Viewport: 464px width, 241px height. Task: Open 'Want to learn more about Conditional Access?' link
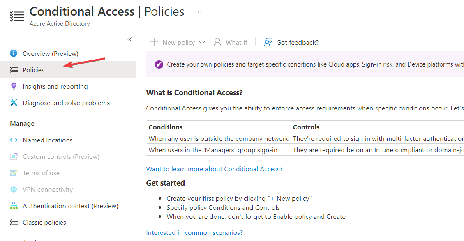click(x=214, y=169)
